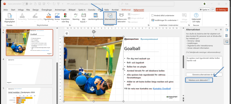The image size is (231, 104).
Task: Switch to the Bildformat tab
Action: (126, 10)
